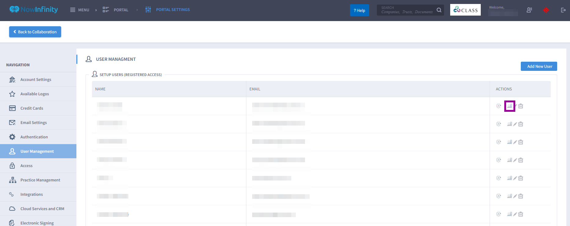This screenshot has height=226, width=570.
Task: Click the search magnifier icon
Action: pos(439,10)
